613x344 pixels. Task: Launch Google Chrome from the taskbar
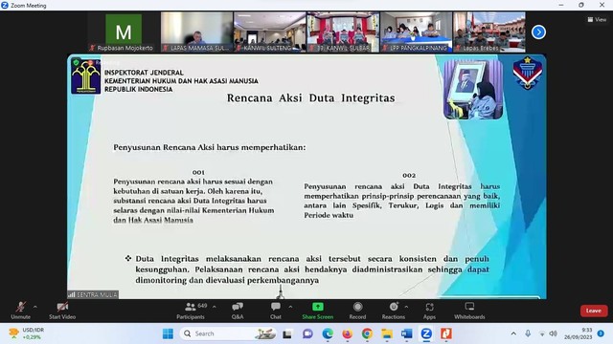[x=367, y=333]
